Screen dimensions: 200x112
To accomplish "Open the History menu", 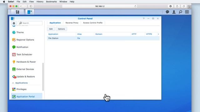I will click(40, 2).
